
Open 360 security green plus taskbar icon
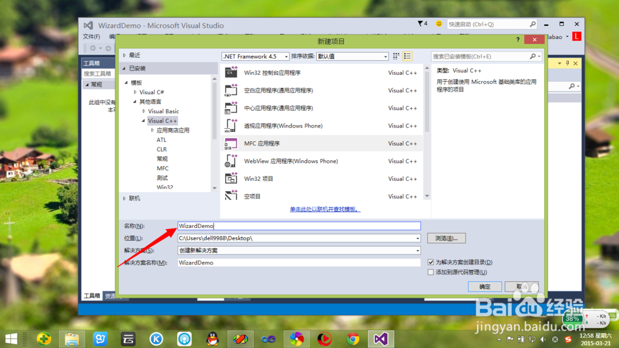44,339
